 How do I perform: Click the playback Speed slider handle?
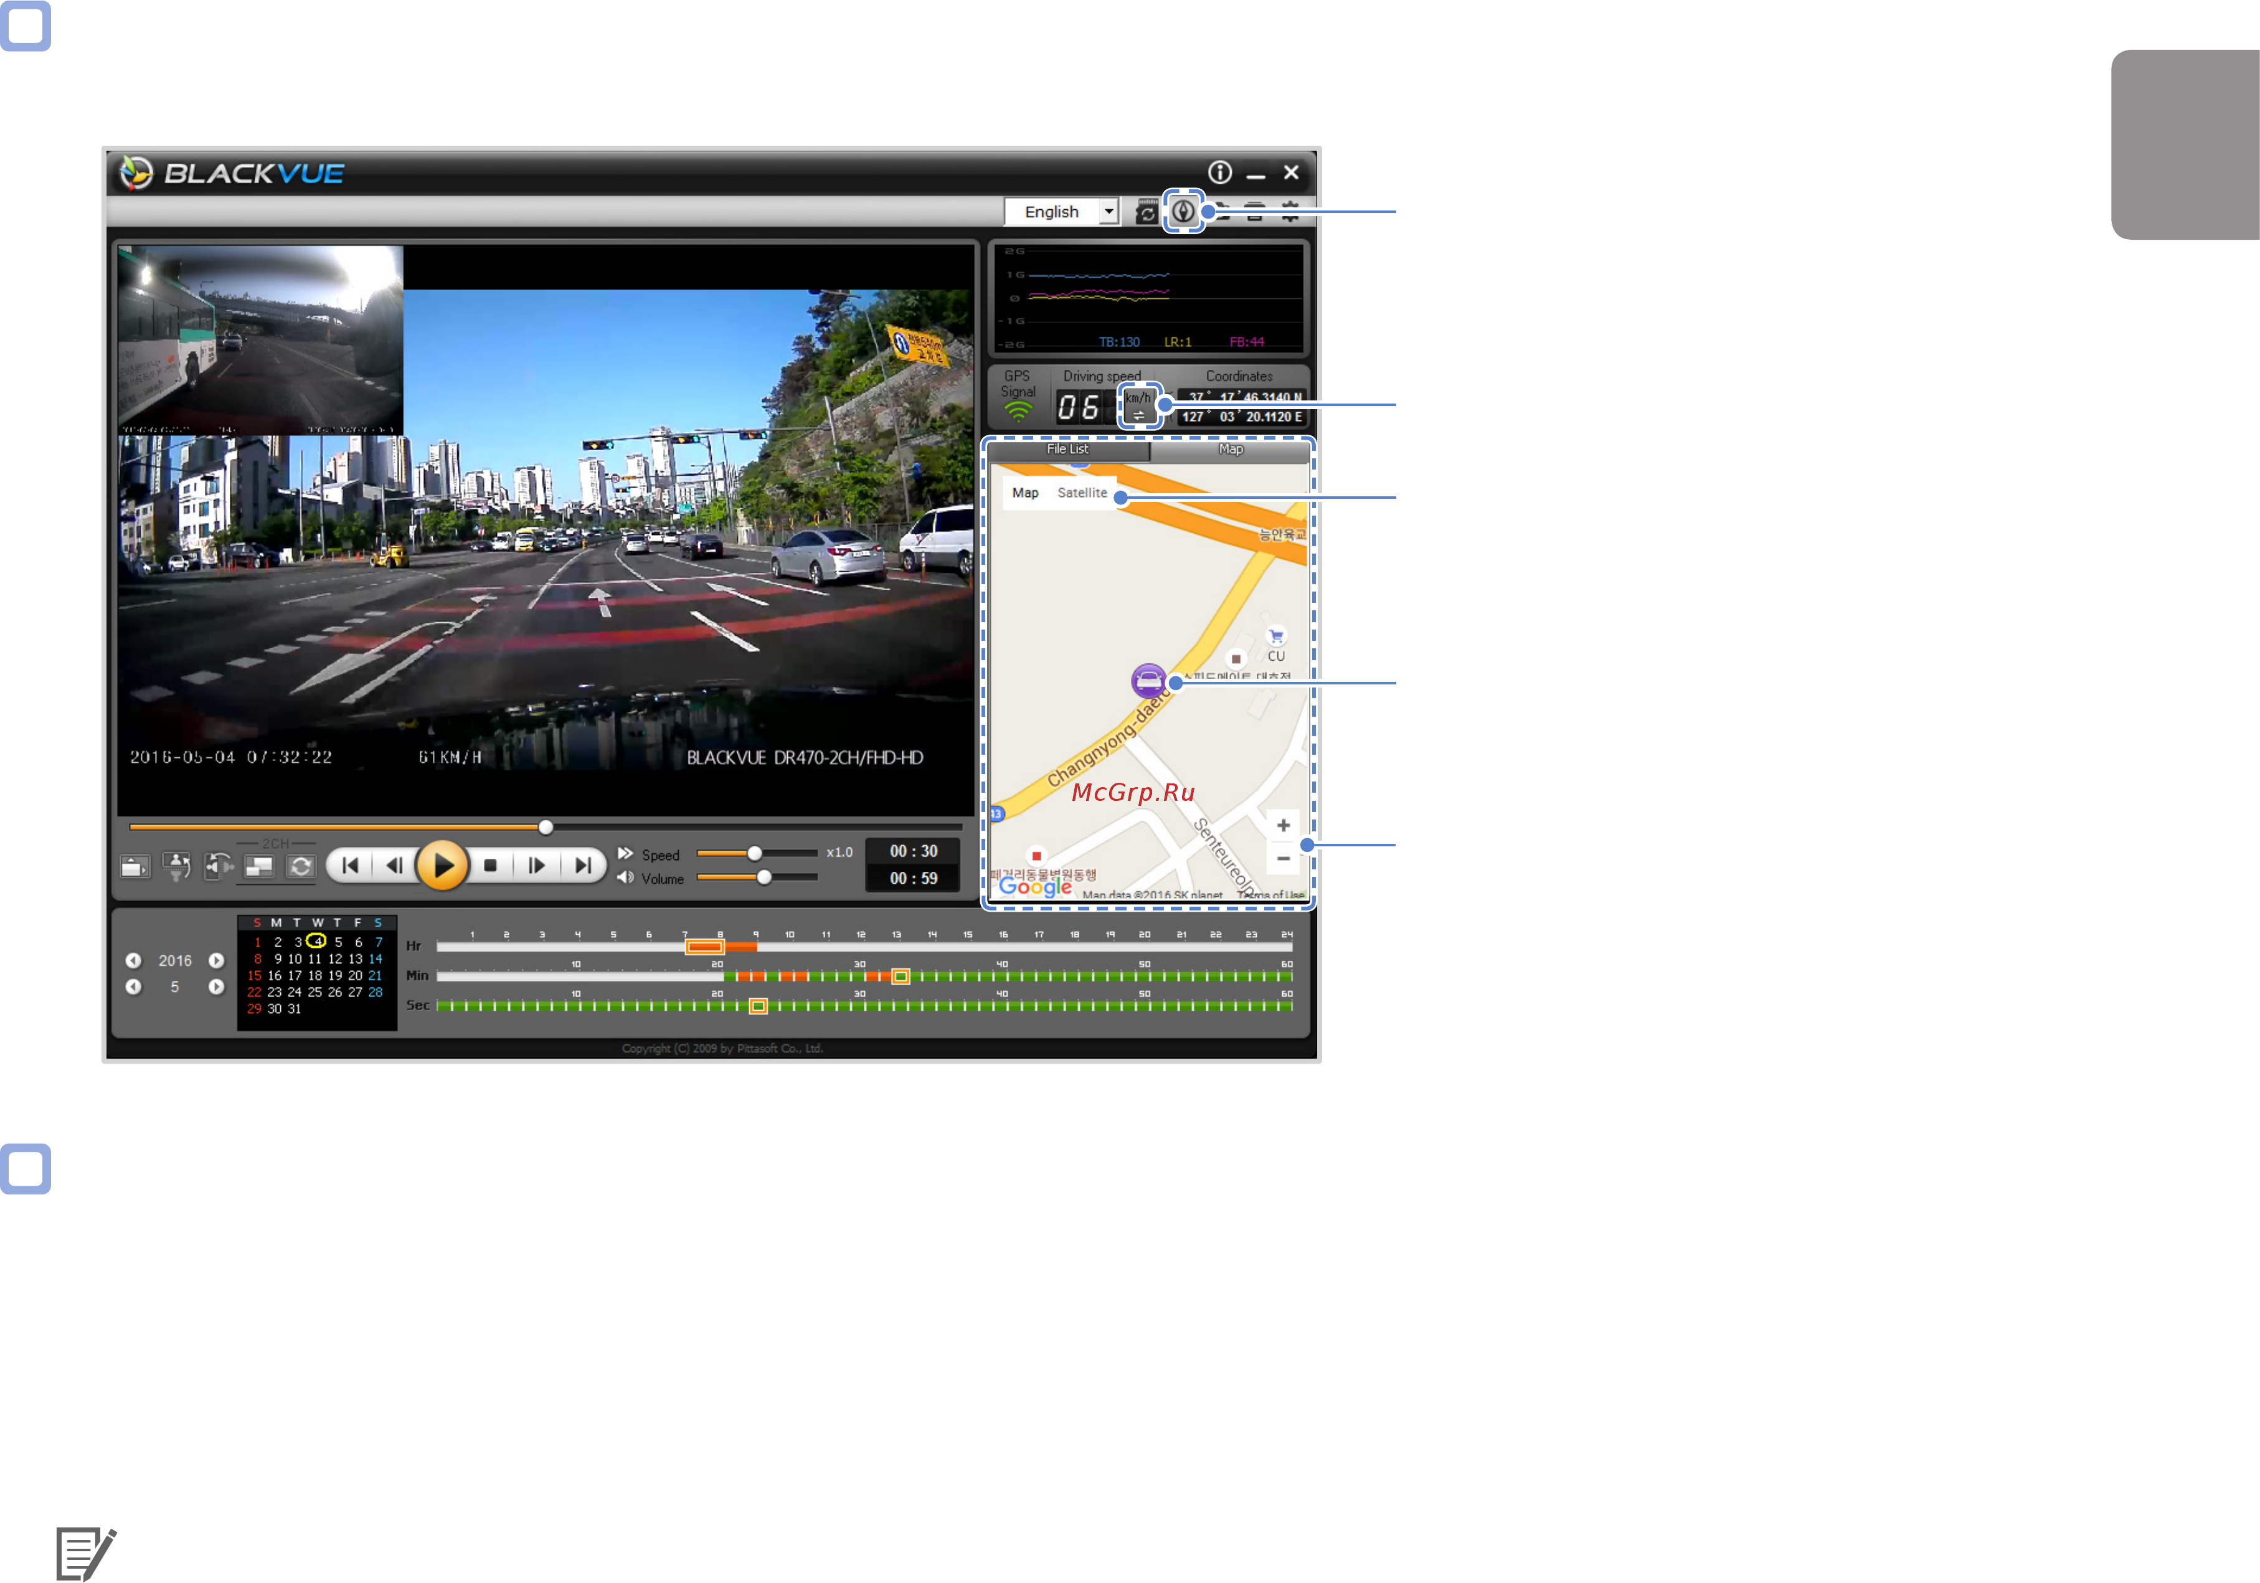tap(754, 854)
